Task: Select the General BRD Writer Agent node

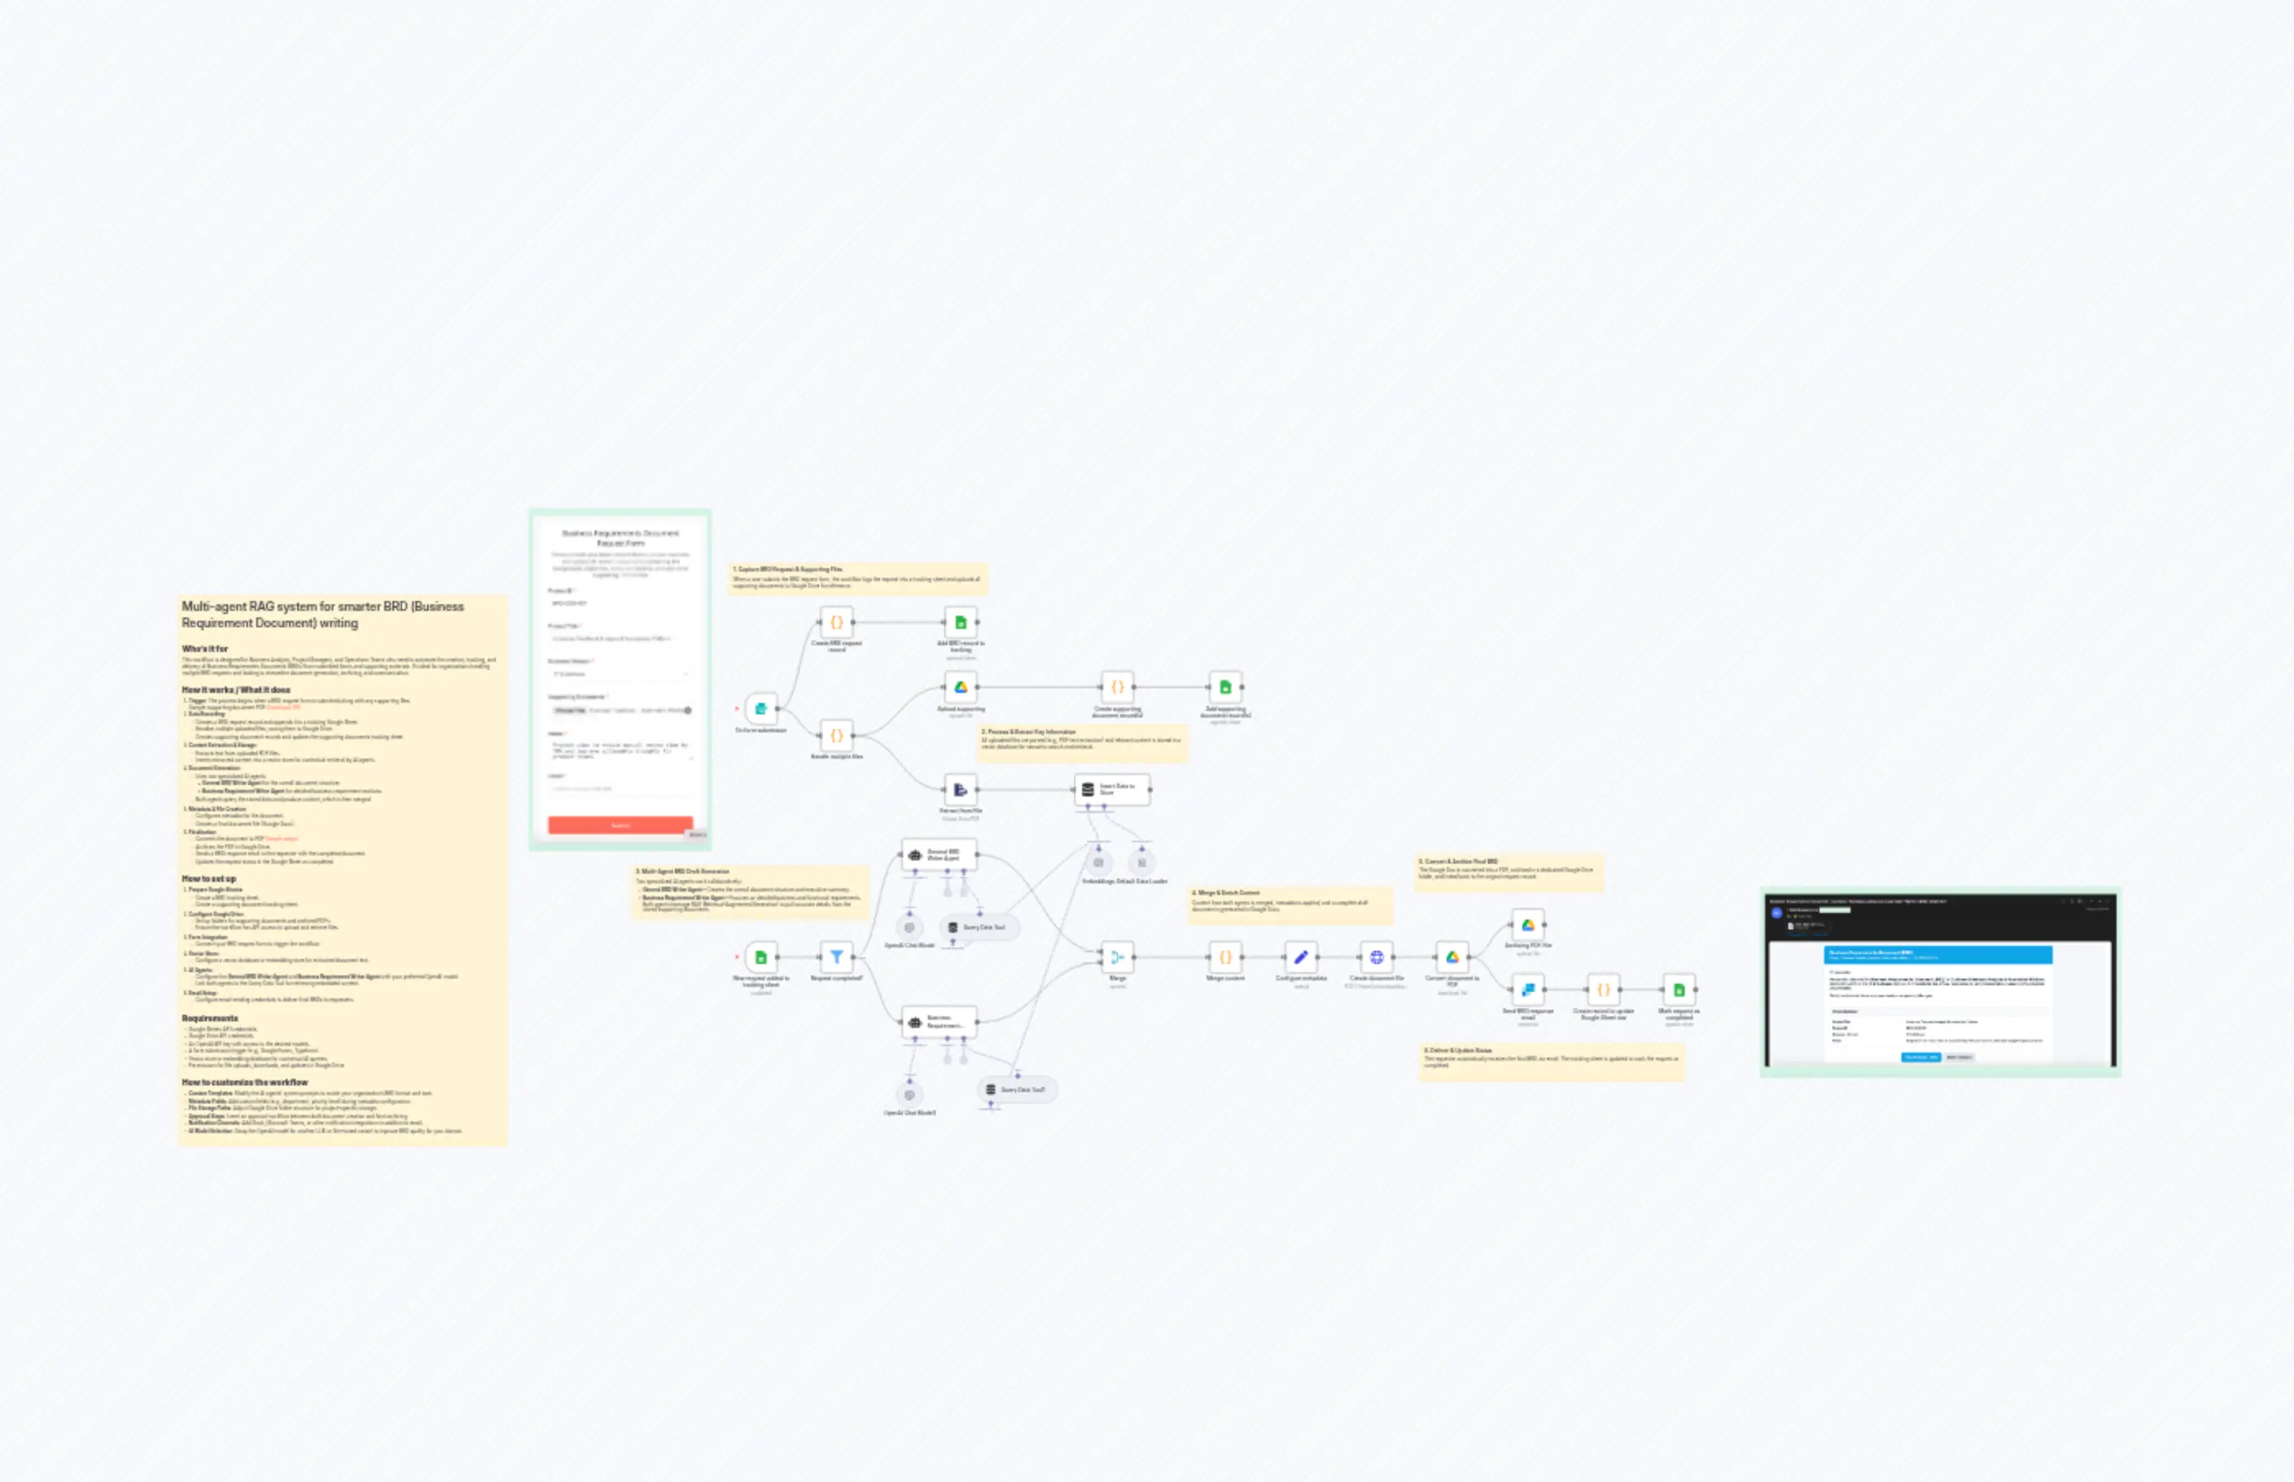Action: point(941,856)
